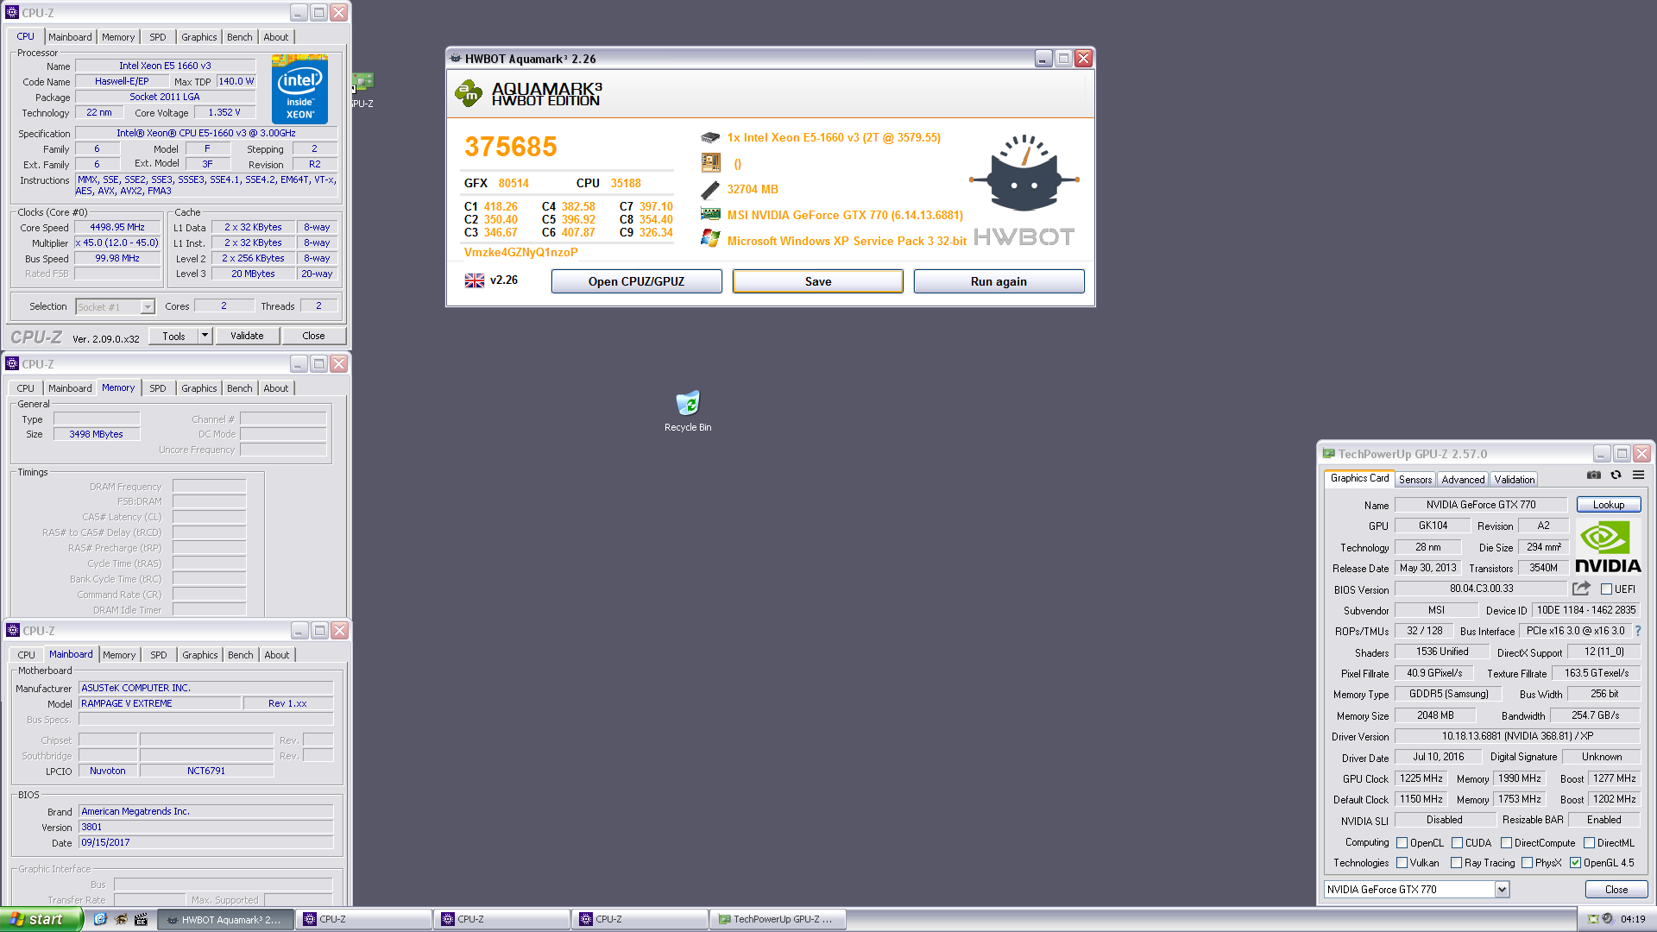Click the HWBOT cat mascot logo

[x=1024, y=173]
